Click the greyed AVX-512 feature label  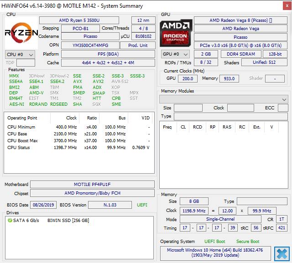(x=120, y=82)
